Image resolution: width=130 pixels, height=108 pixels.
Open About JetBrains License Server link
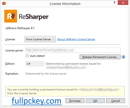[x=76, y=39]
